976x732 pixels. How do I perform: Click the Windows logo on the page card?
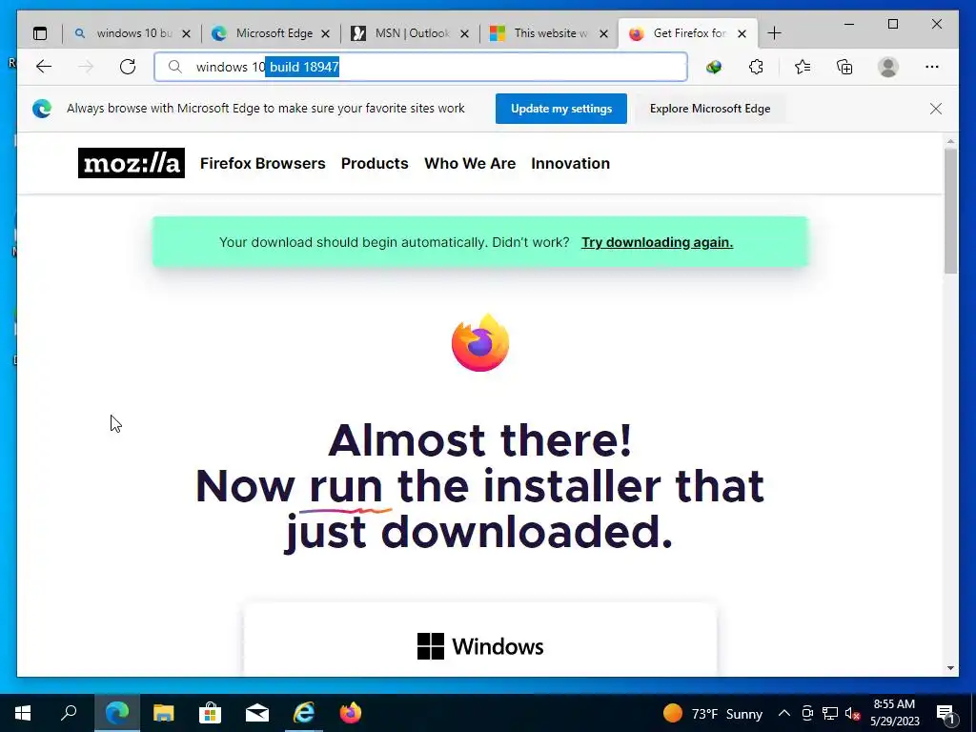(x=431, y=646)
